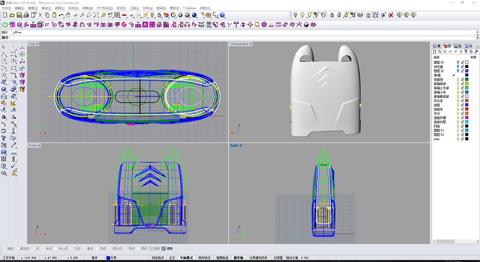Image resolution: width=480 pixels, height=262 pixels.
Task: Open the Top viewport dropdown arrow
Action: (x=37, y=44)
